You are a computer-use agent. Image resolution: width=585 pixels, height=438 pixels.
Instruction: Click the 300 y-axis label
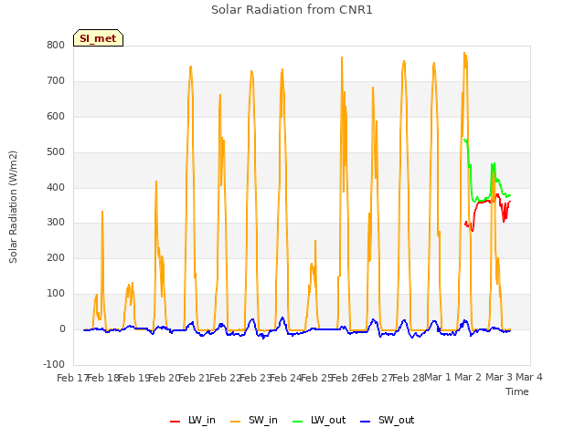point(56,223)
